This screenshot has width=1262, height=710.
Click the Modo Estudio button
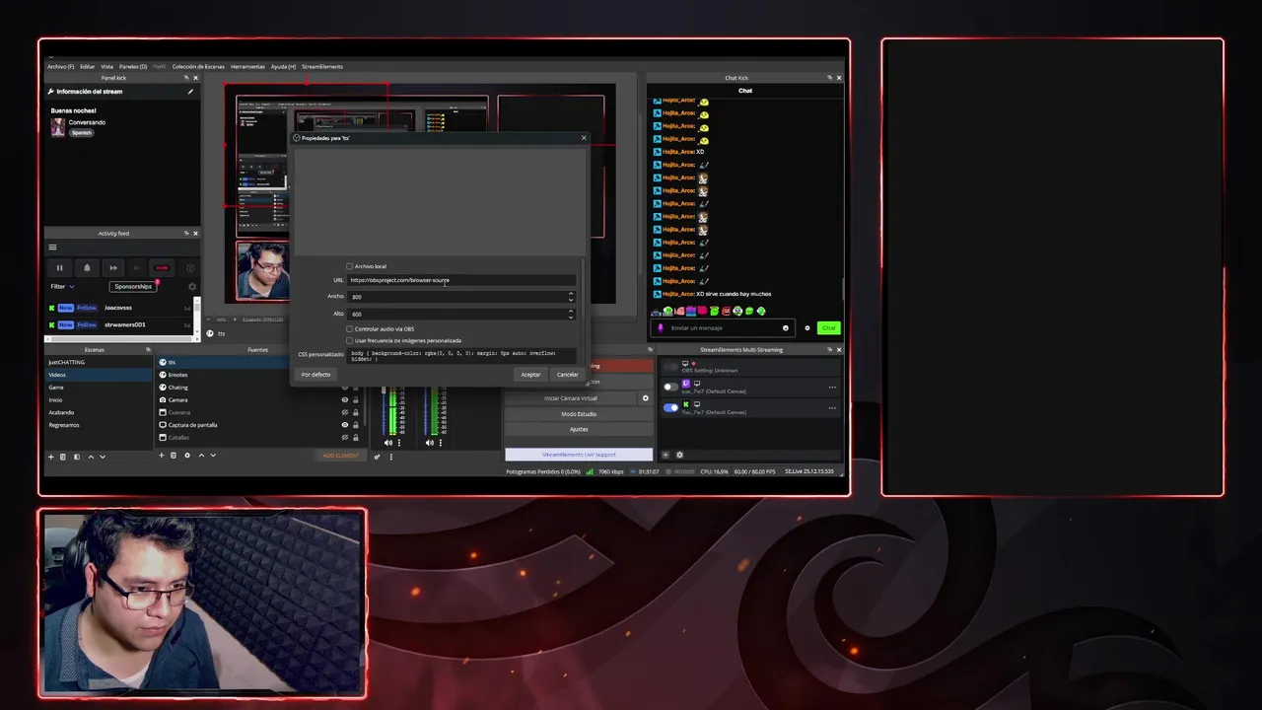coord(579,414)
